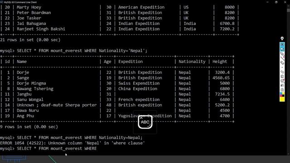Close the MySQL Command Line Client window
This screenshot has width=290, height=163.
click(285, 2)
